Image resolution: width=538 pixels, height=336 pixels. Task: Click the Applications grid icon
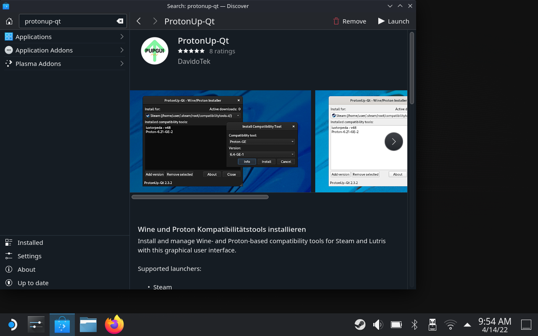tap(9, 37)
